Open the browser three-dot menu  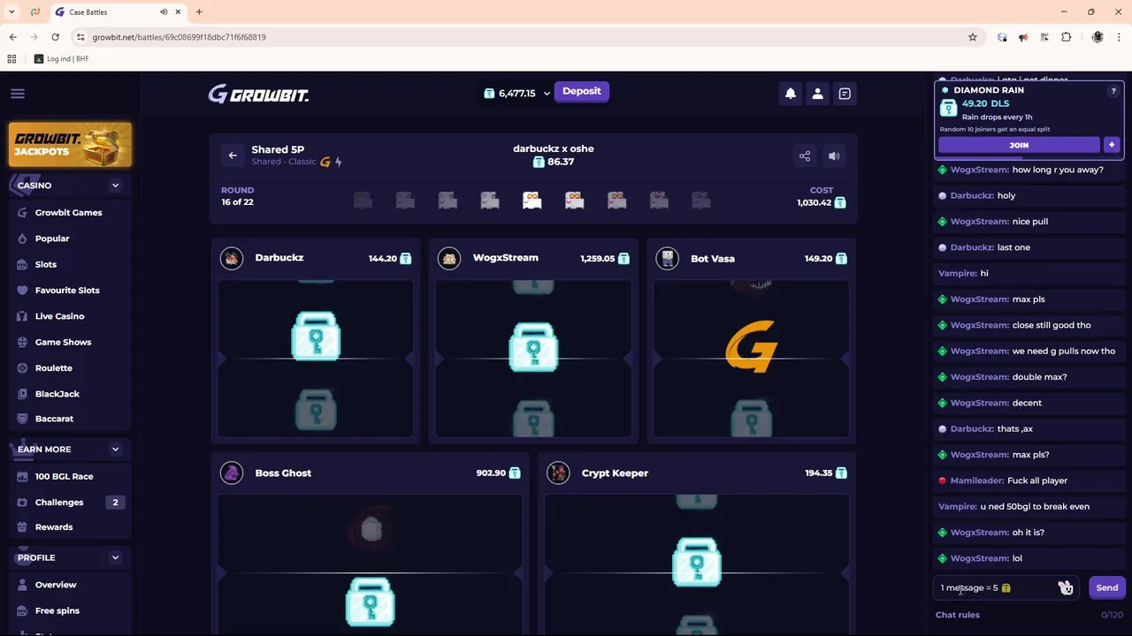tap(1119, 37)
